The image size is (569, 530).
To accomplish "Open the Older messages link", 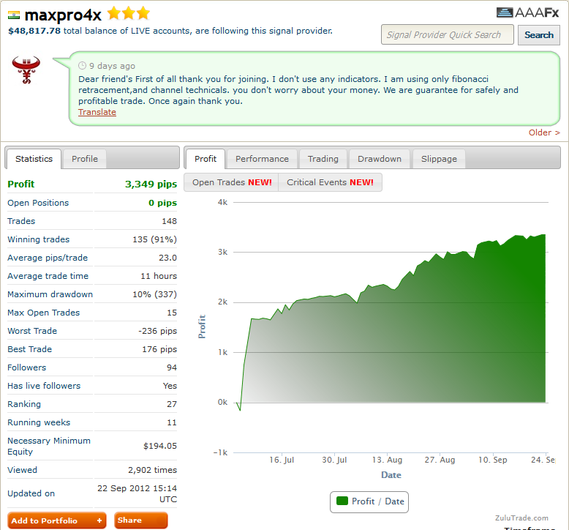I will click(x=544, y=132).
